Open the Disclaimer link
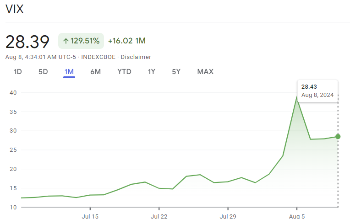 (136, 57)
